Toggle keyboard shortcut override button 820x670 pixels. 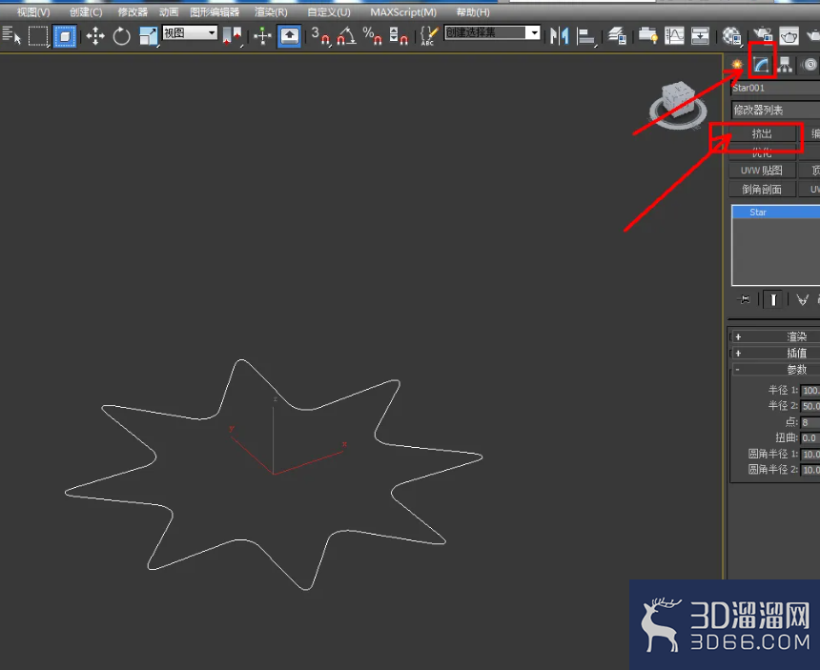[x=289, y=36]
